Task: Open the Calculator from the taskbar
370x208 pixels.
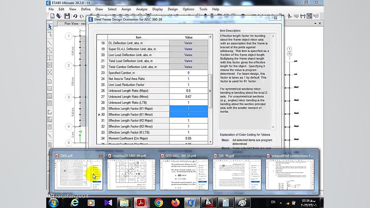Action: [x=226, y=203]
